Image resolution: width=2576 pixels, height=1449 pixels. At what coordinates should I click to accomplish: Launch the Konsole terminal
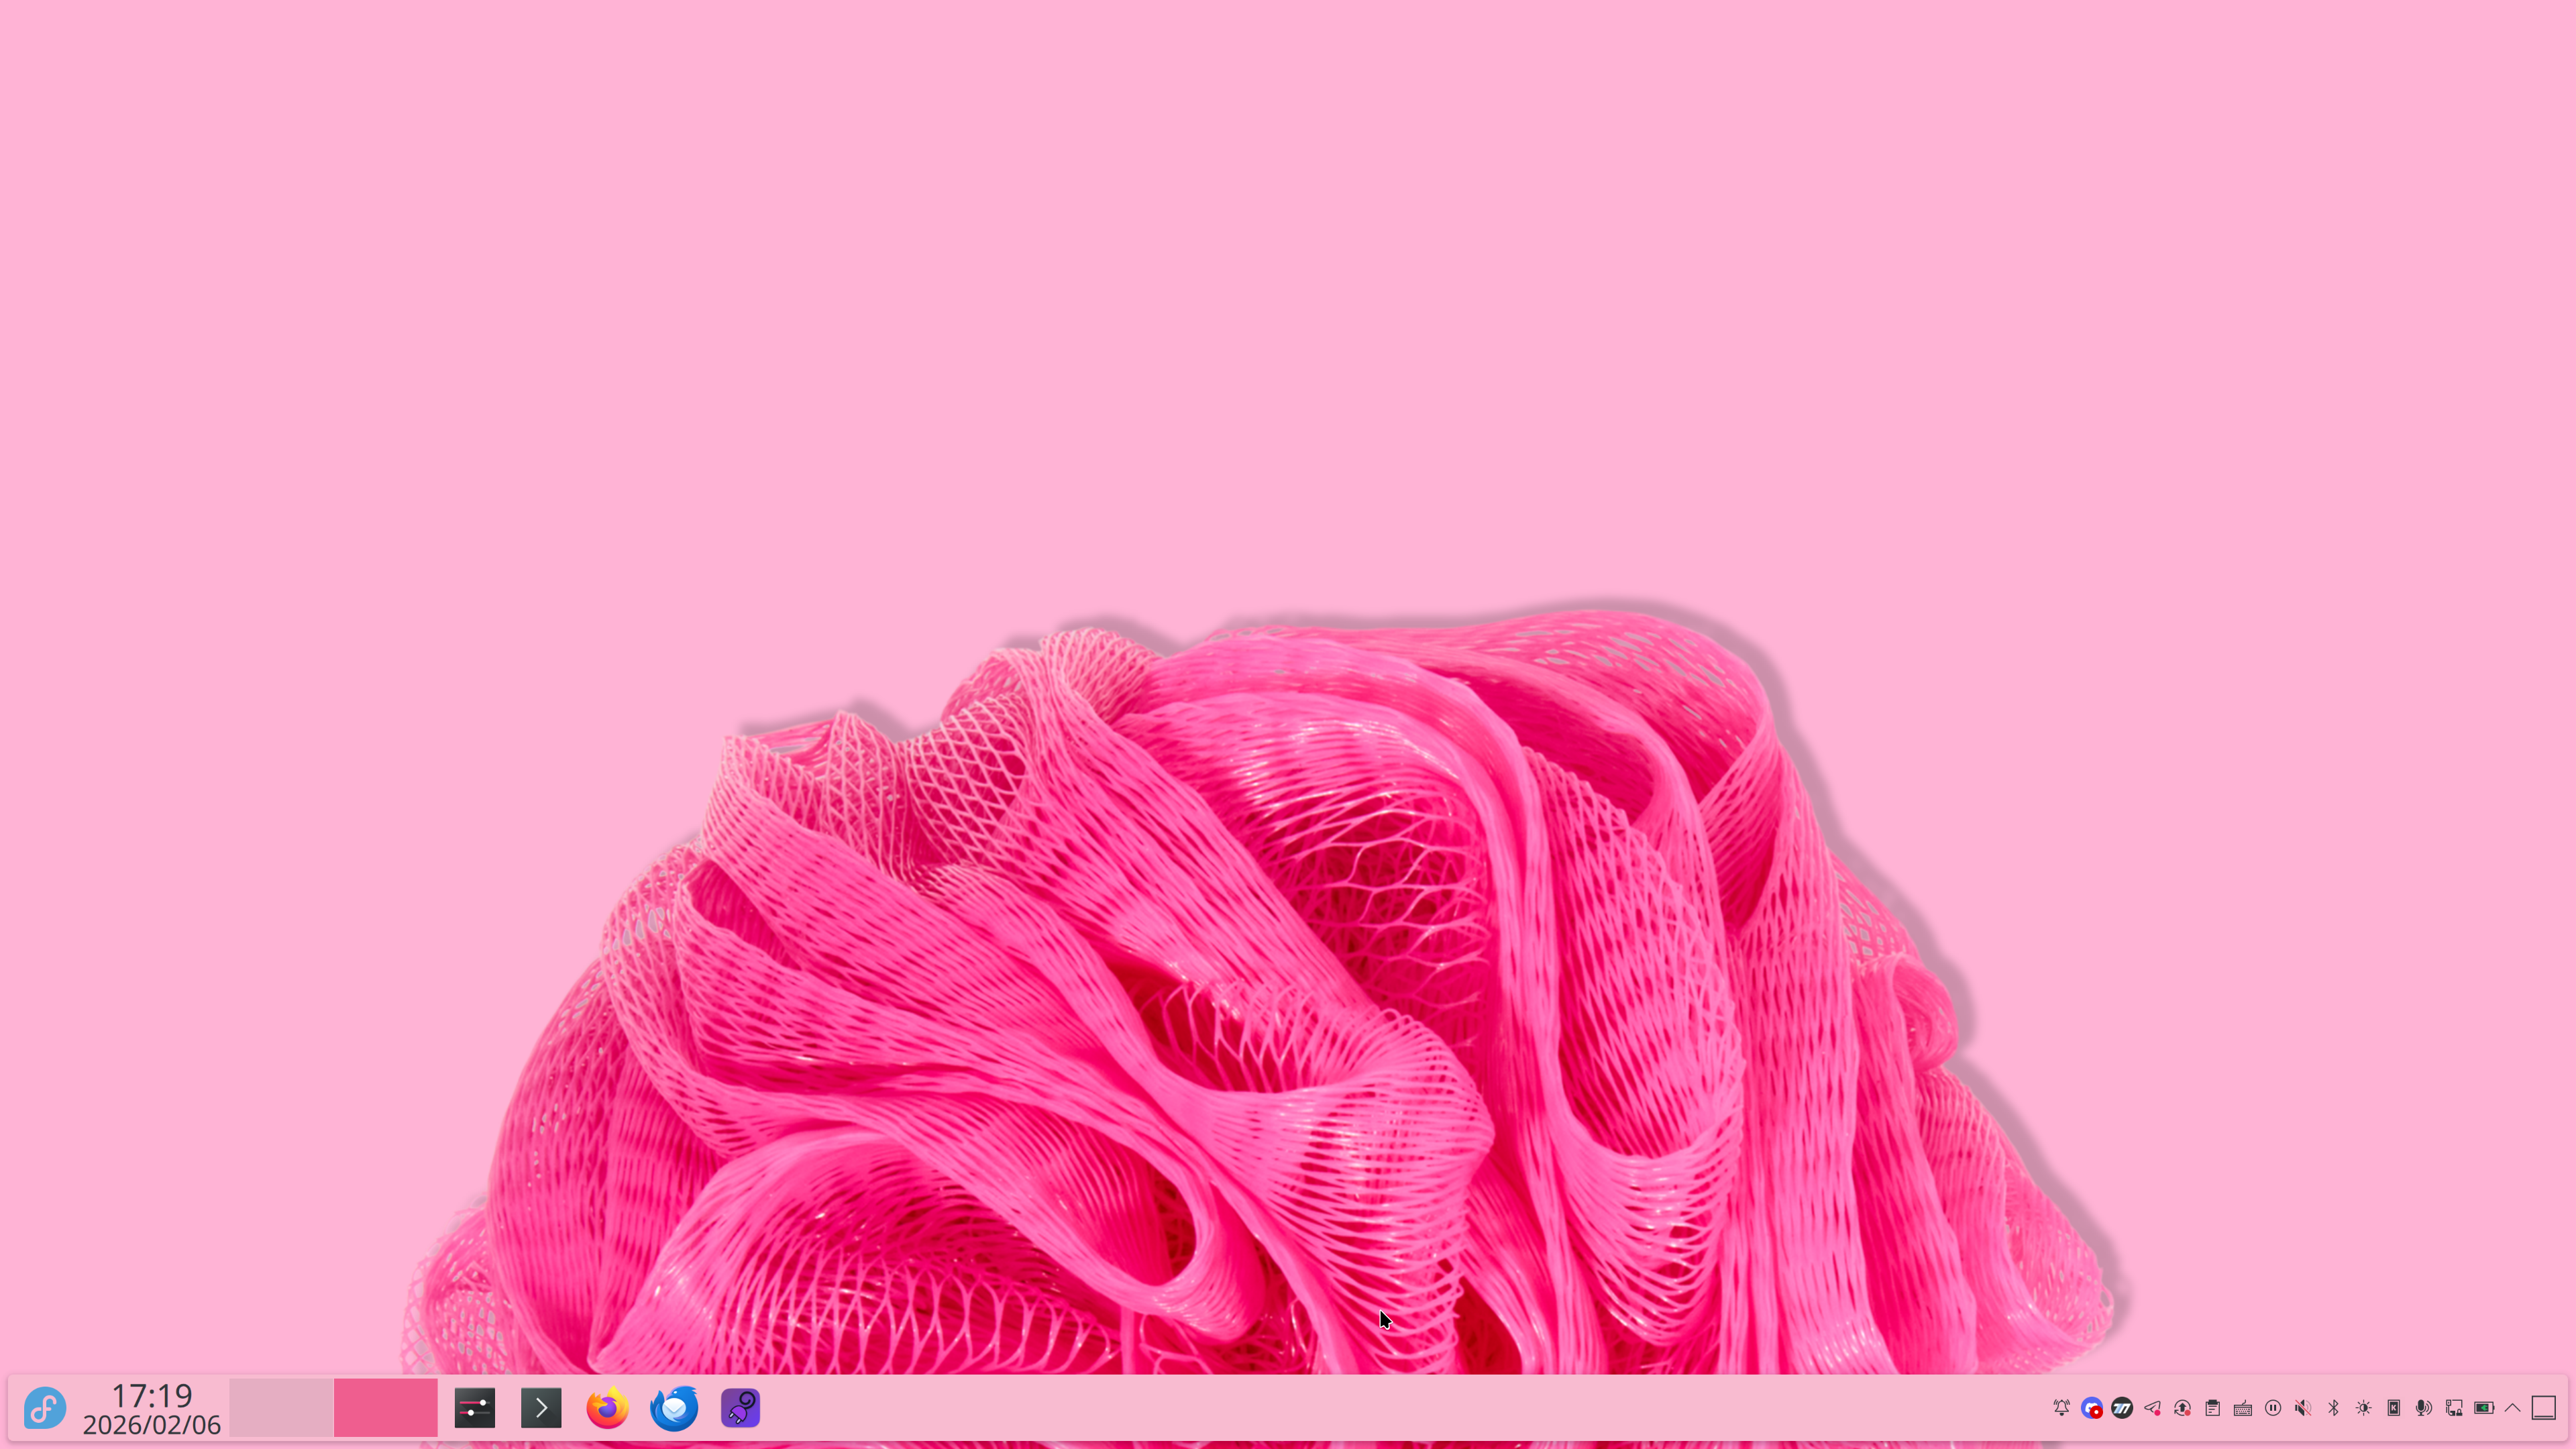point(541,1408)
